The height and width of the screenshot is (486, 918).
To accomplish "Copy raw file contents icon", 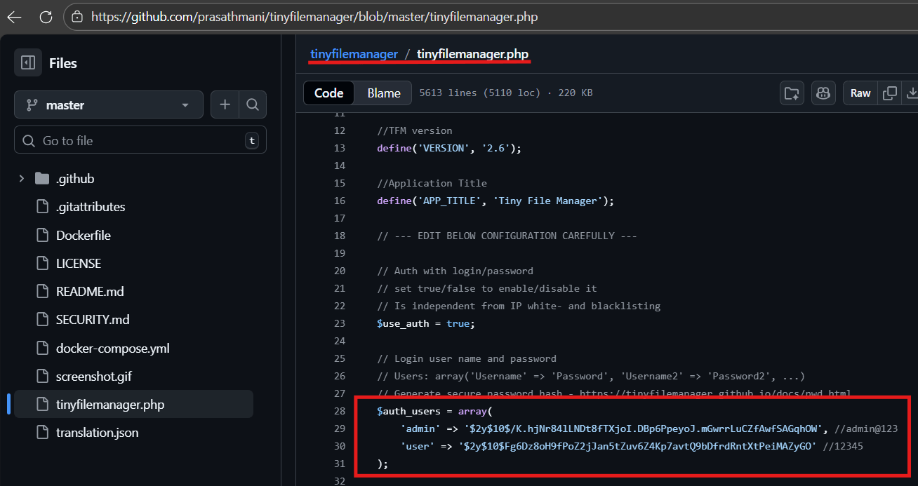I will pyautogui.click(x=890, y=93).
